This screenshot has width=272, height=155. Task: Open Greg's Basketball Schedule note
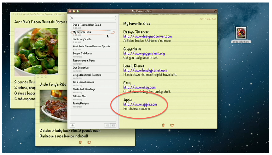[x=87, y=75]
